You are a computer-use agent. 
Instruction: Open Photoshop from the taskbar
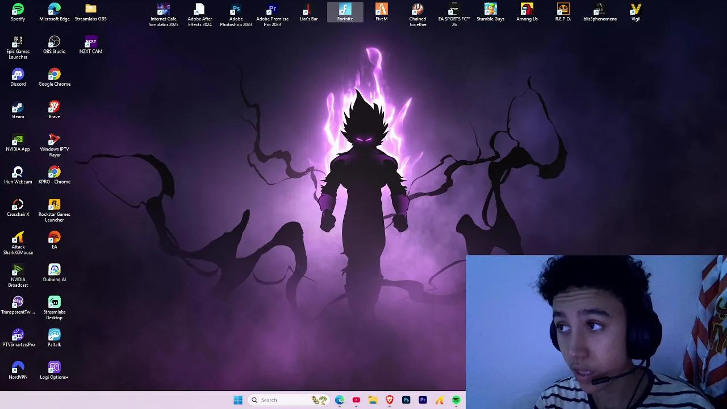(406, 400)
